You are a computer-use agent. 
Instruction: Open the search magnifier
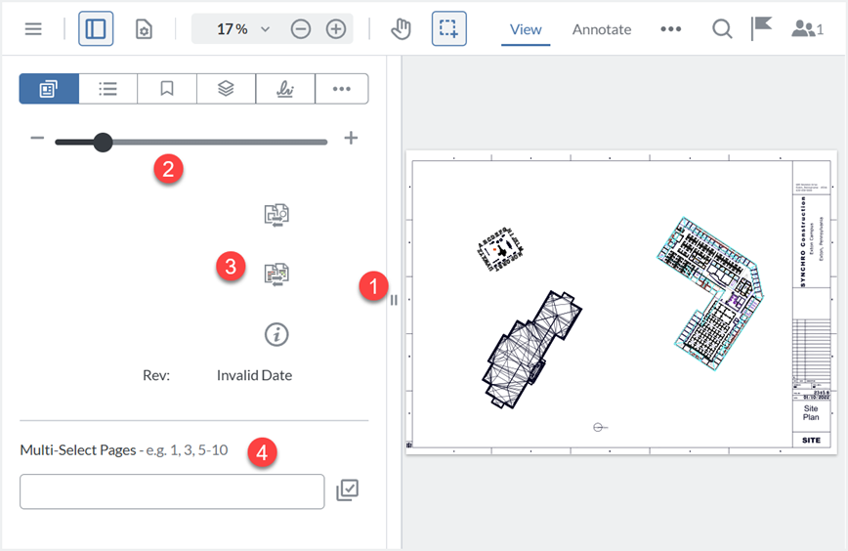(722, 29)
